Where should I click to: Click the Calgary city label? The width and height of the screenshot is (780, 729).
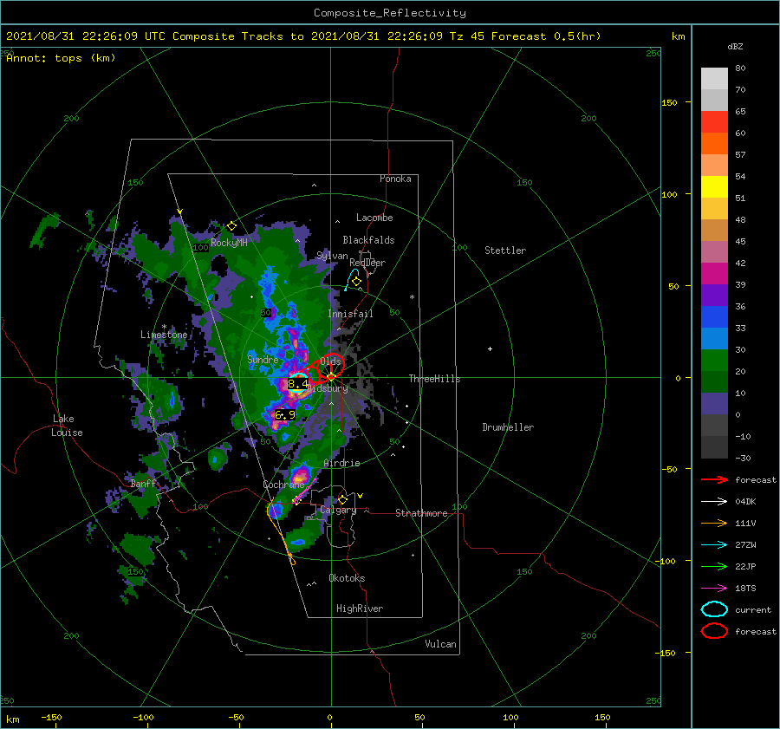[338, 510]
